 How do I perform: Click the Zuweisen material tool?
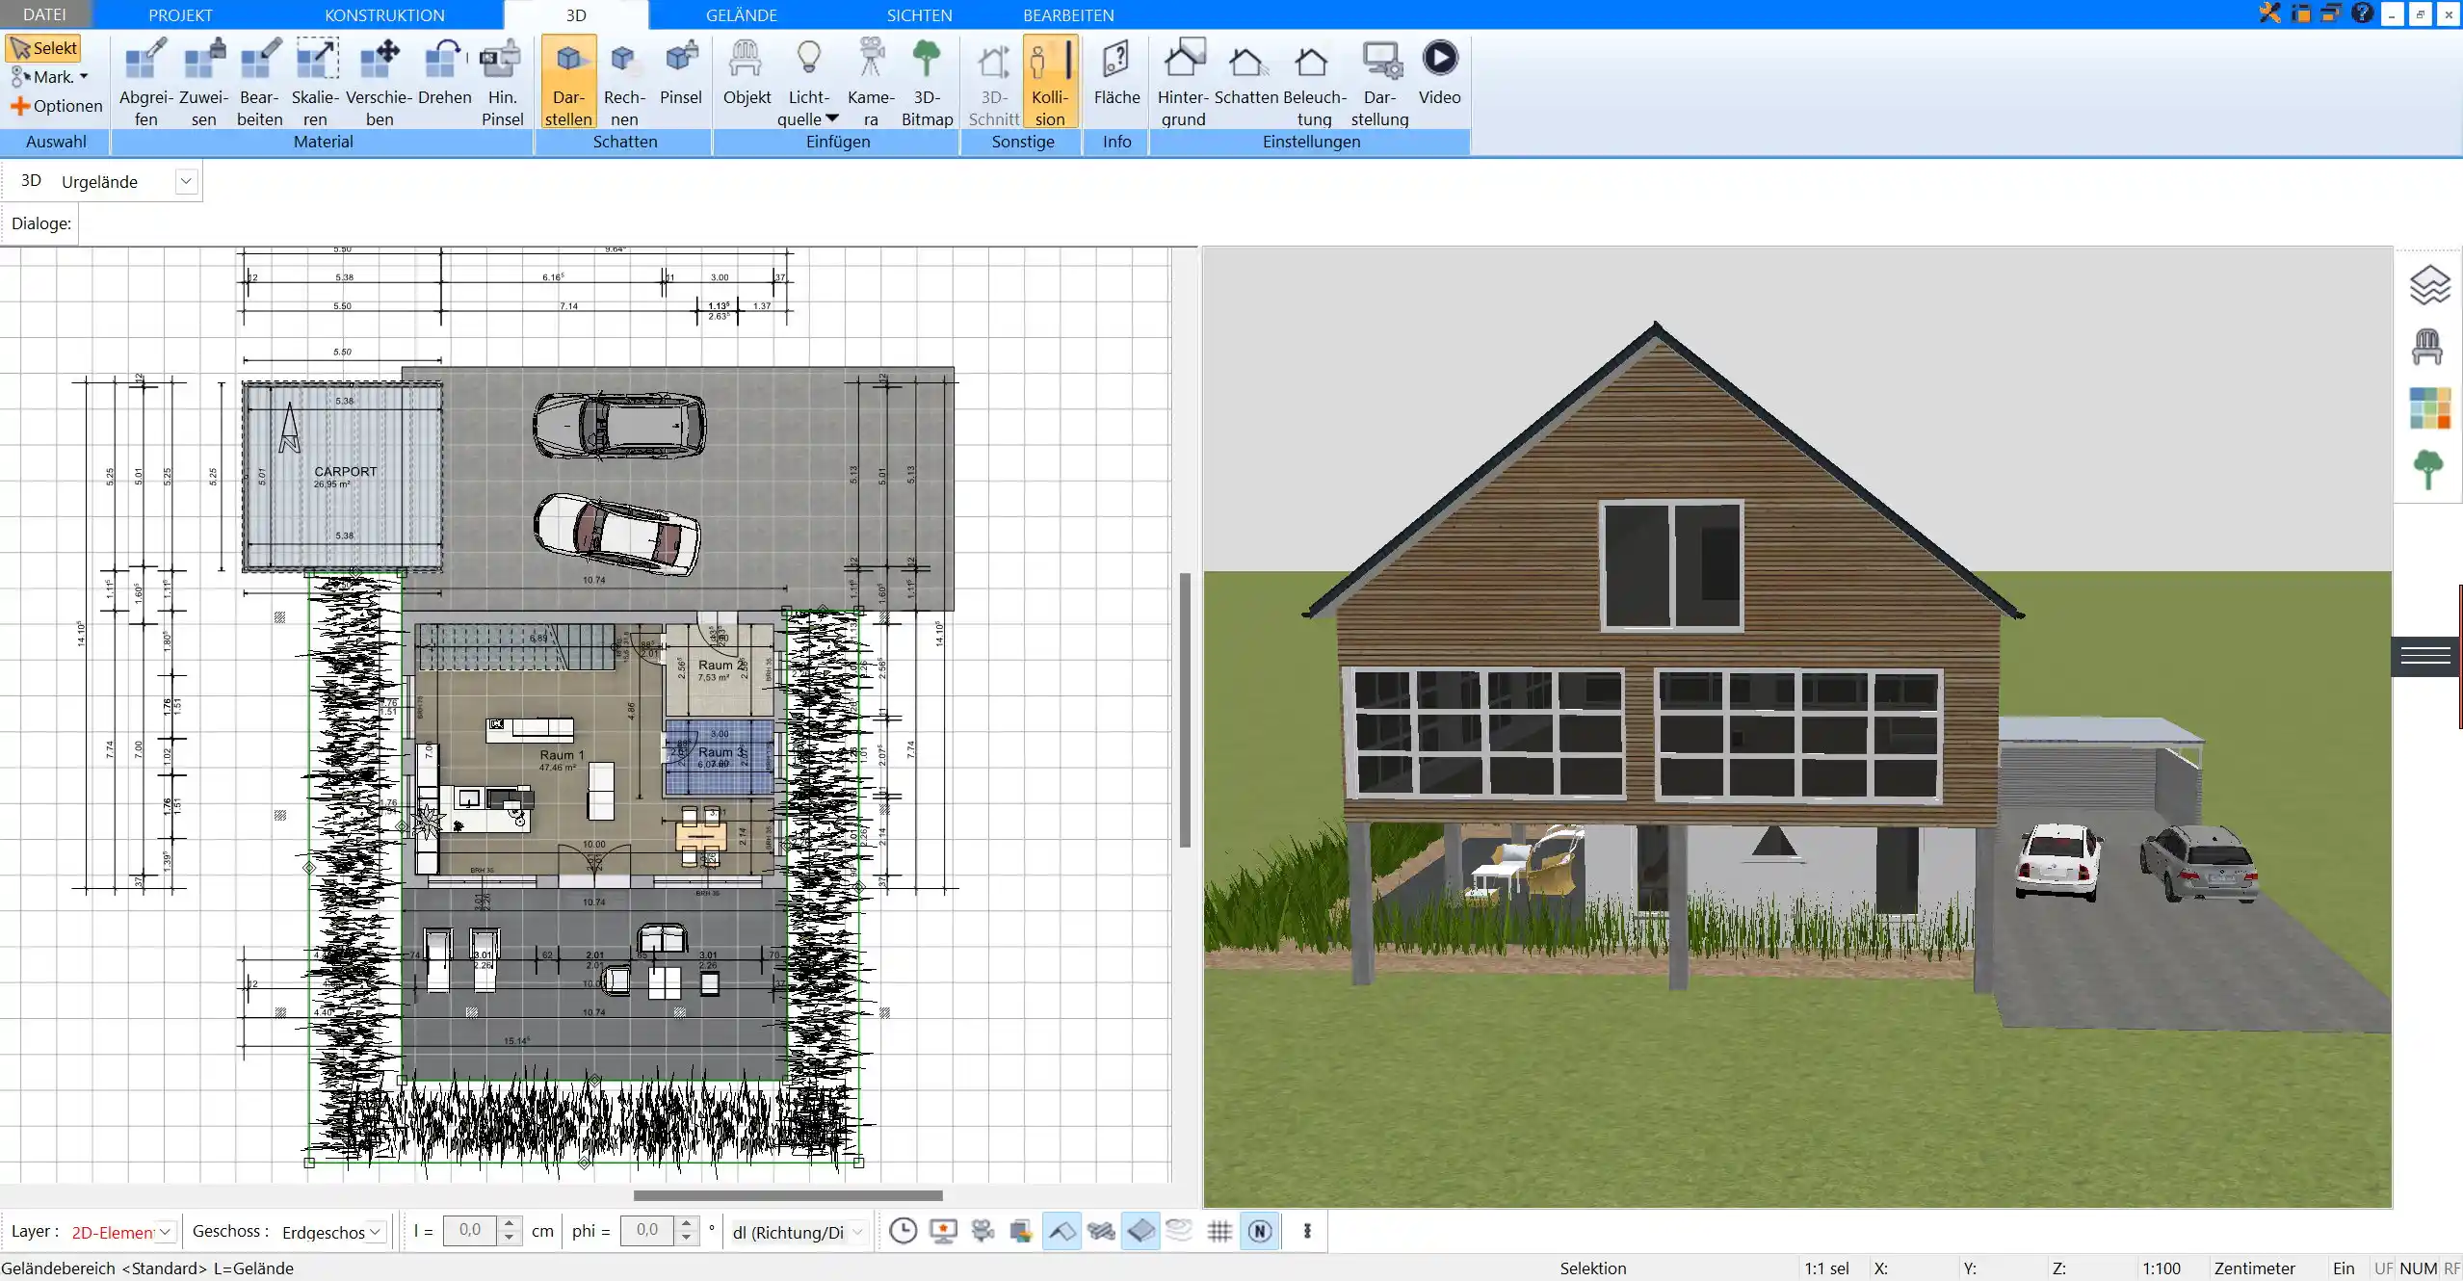(x=203, y=82)
